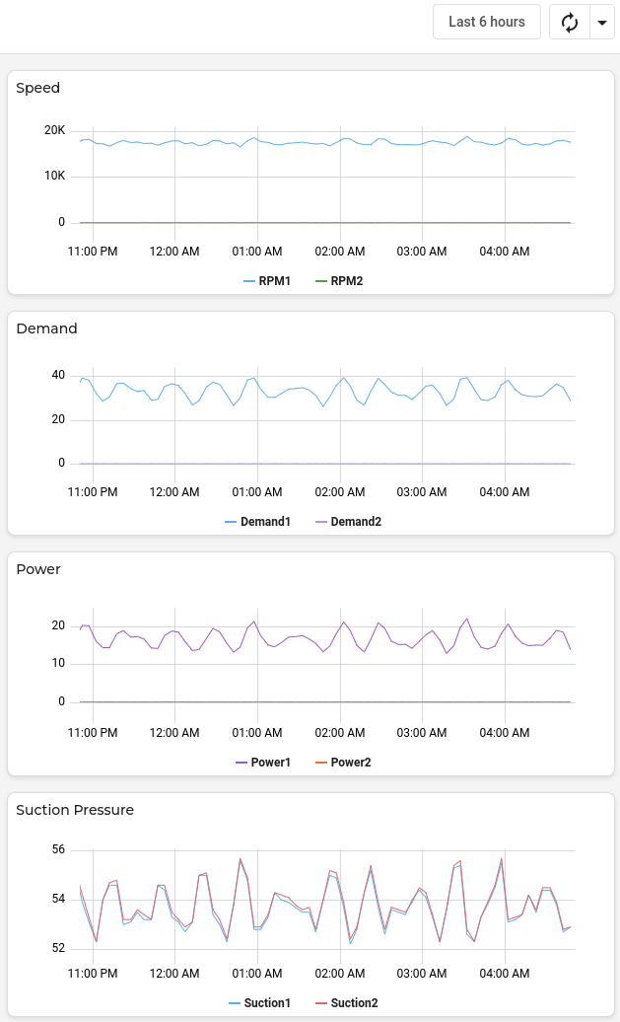Click 01:00 AM label on Power chart
This screenshot has width=620, height=1022.
tap(257, 733)
